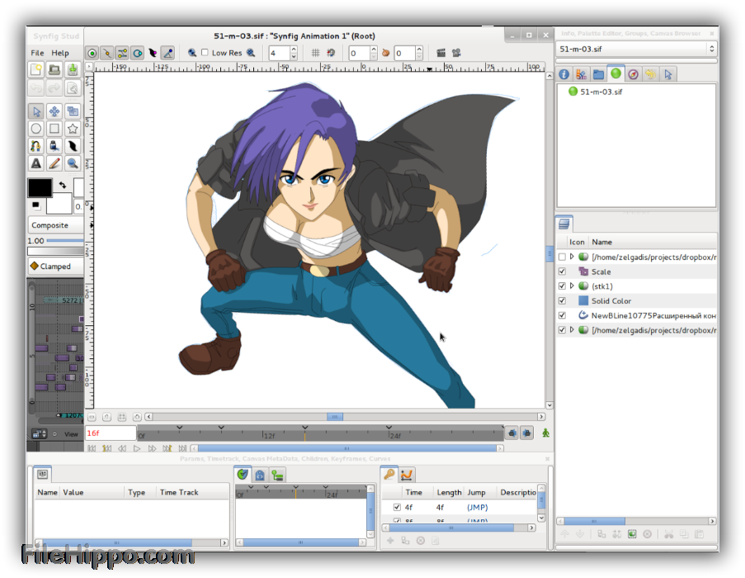Jump to the first frame button

[x=92, y=448]
